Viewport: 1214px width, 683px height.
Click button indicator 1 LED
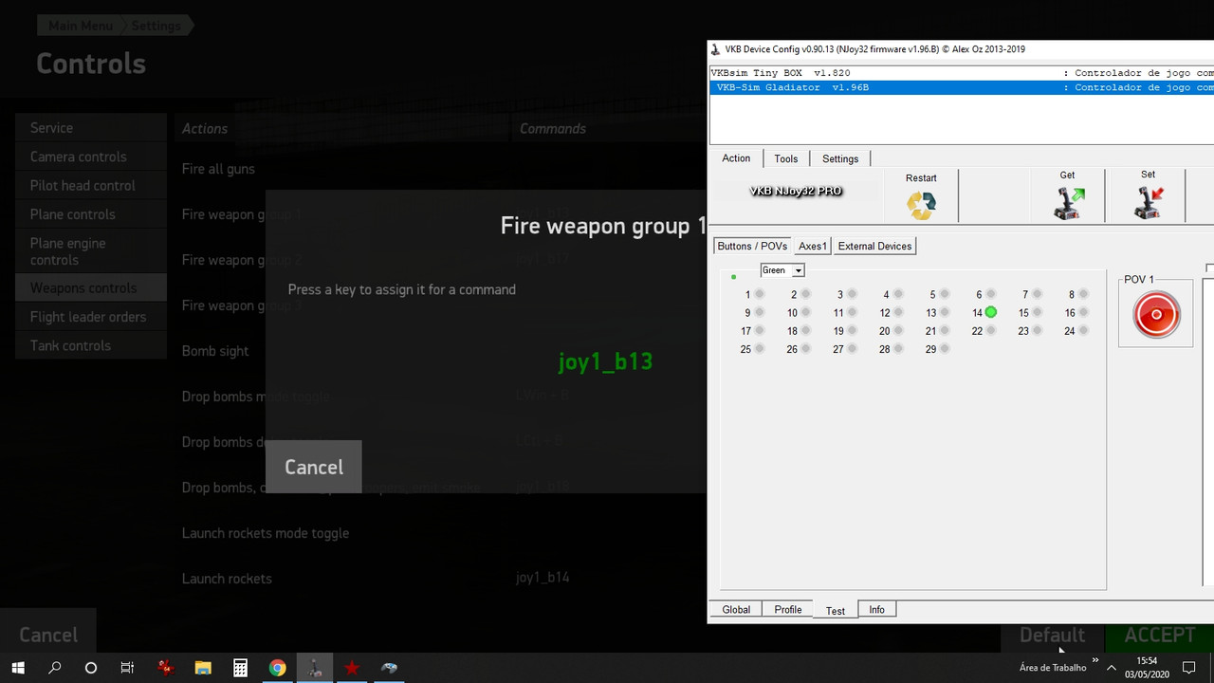click(x=760, y=295)
